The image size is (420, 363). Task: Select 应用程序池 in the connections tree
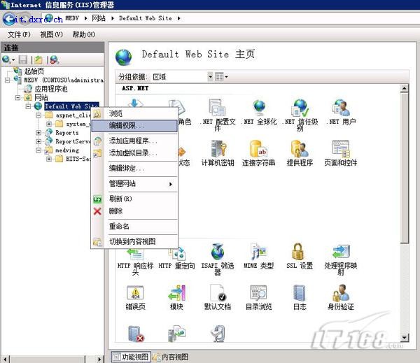coord(50,89)
